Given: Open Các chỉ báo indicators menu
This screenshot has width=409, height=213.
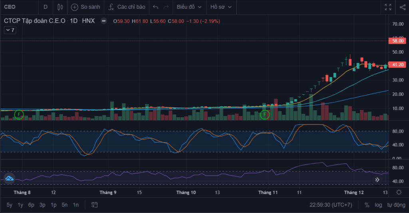Looking at the screenshot, I should (127, 7).
